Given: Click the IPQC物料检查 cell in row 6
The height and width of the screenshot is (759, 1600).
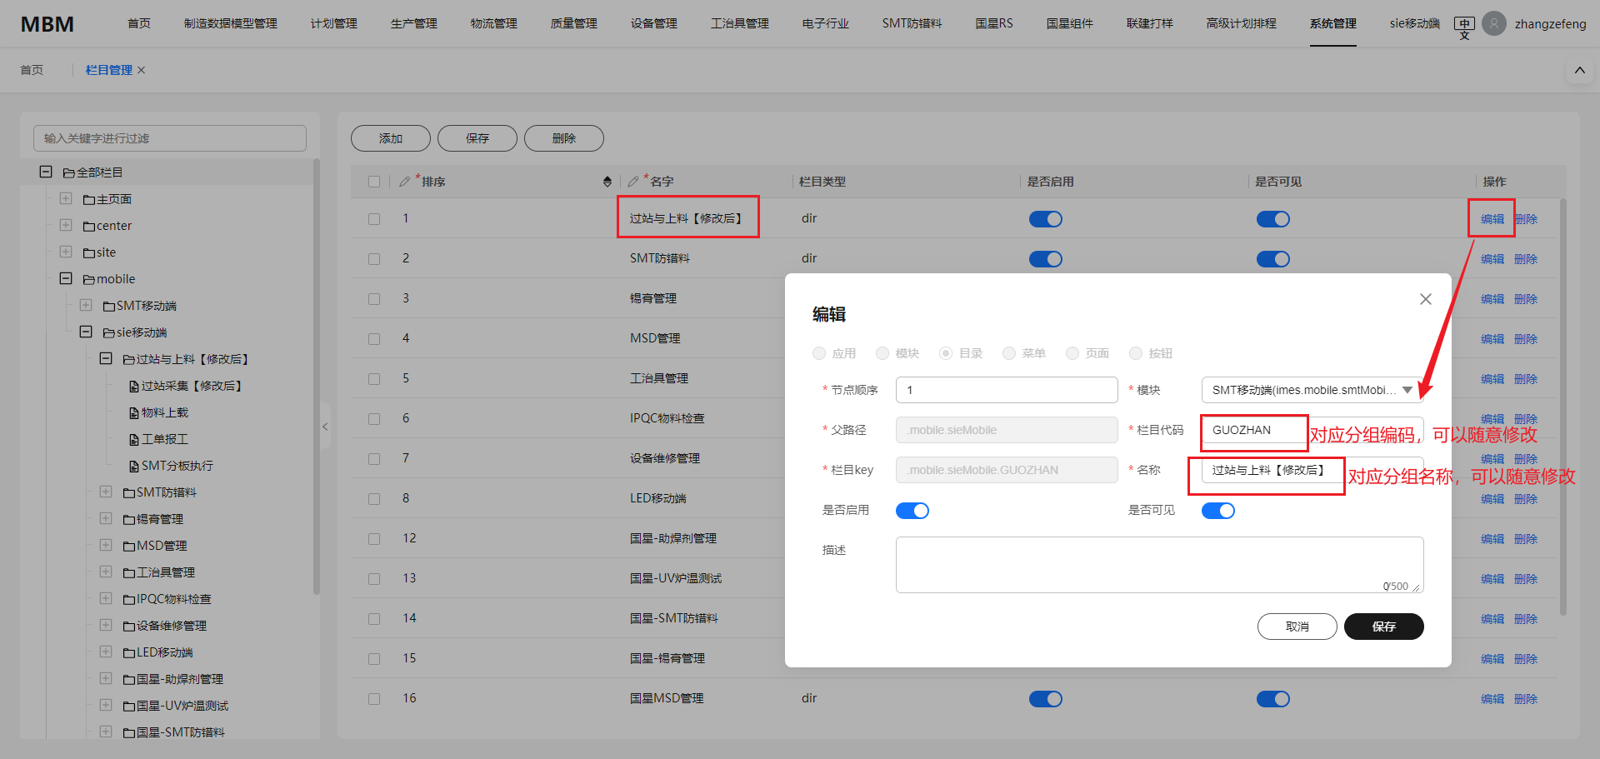Looking at the screenshot, I should tap(667, 418).
